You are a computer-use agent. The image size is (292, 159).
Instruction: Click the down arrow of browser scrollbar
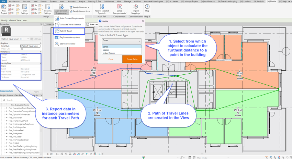[41, 154]
